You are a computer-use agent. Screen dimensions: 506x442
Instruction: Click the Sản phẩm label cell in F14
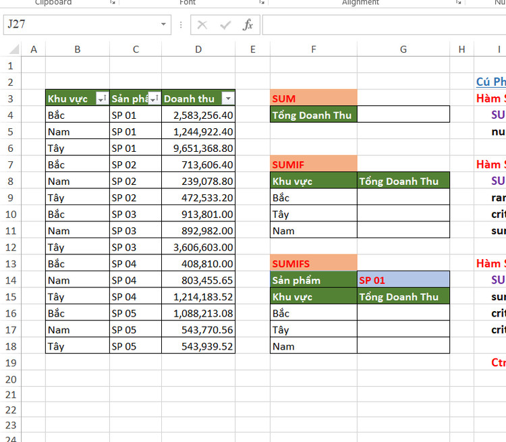(314, 280)
